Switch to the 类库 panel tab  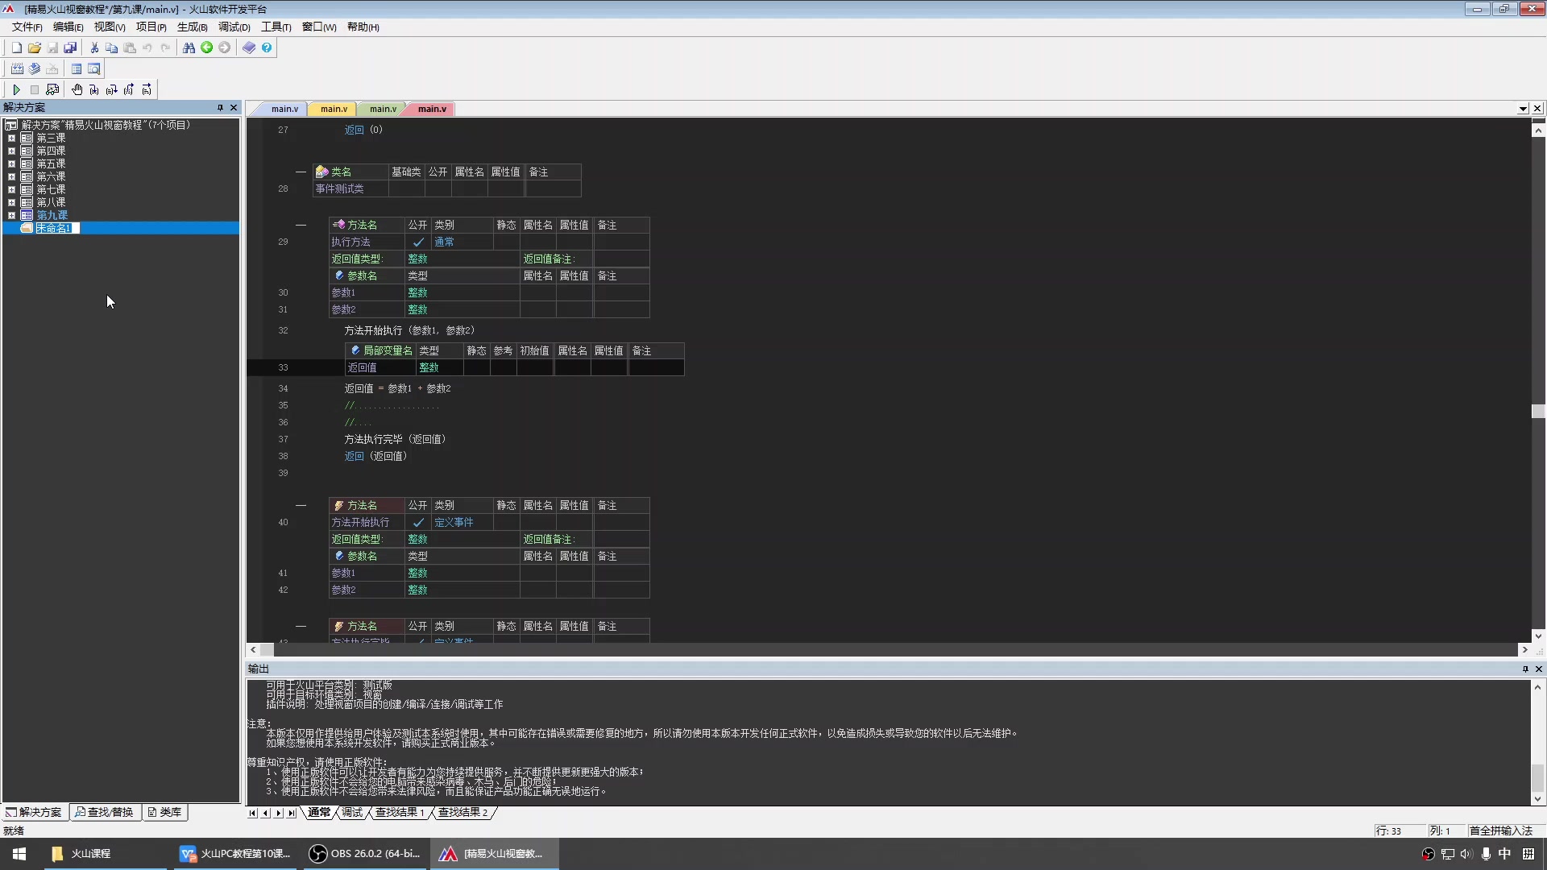tap(165, 812)
